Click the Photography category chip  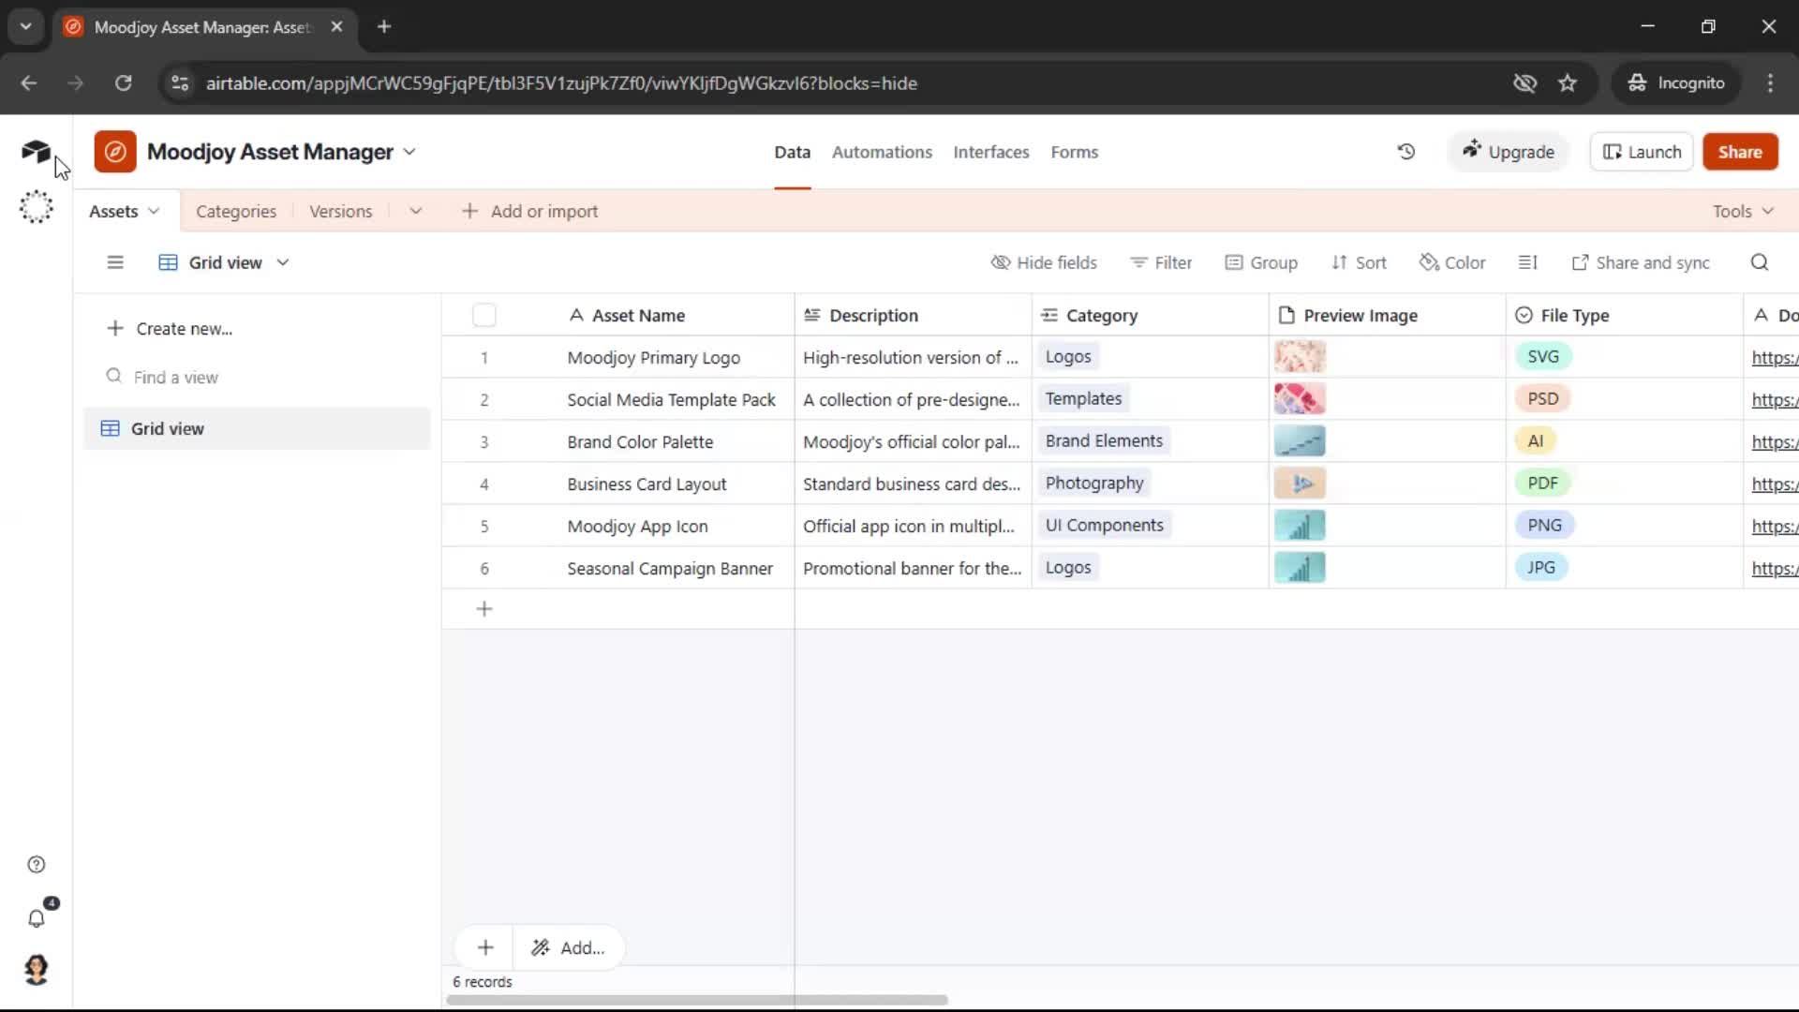[x=1094, y=483]
